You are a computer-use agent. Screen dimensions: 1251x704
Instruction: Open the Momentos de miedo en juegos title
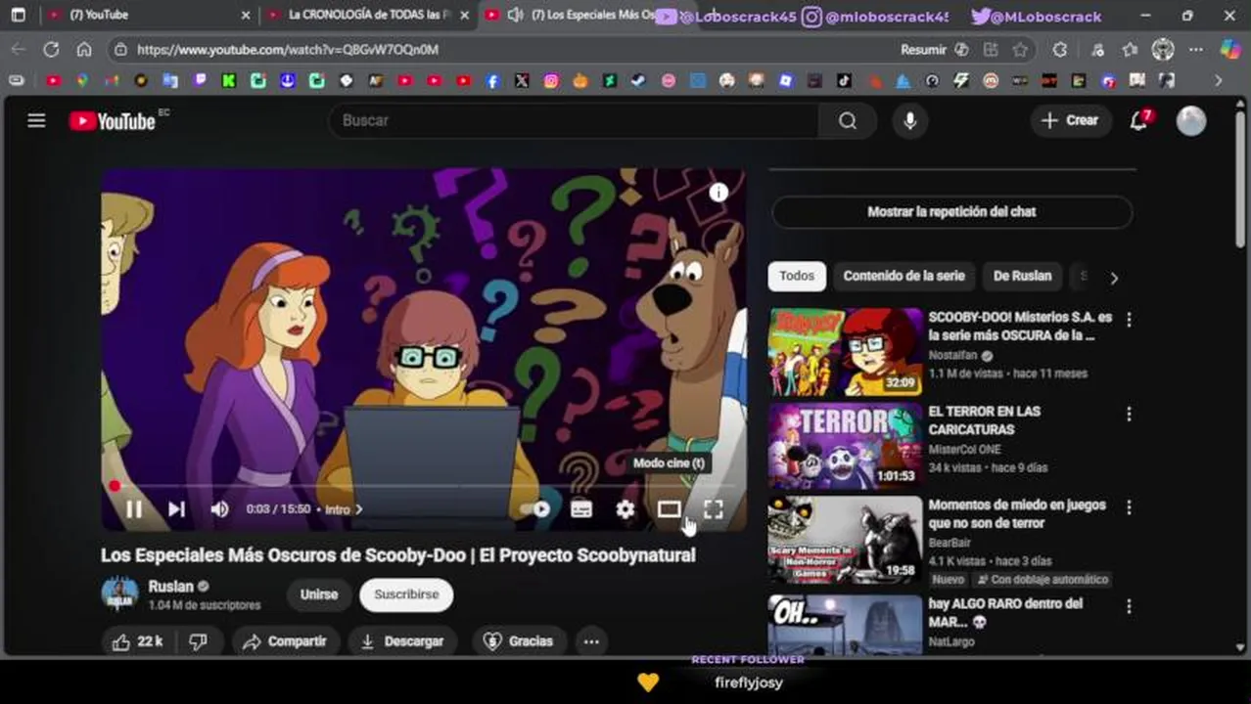[1017, 514]
